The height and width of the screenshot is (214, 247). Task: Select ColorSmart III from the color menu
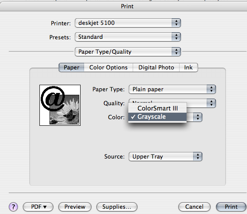[158, 108]
